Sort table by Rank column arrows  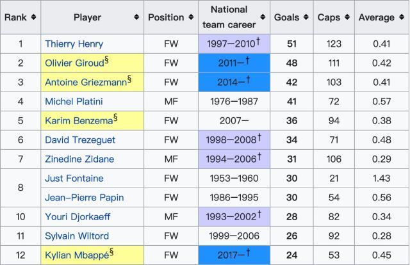(x=34, y=18)
